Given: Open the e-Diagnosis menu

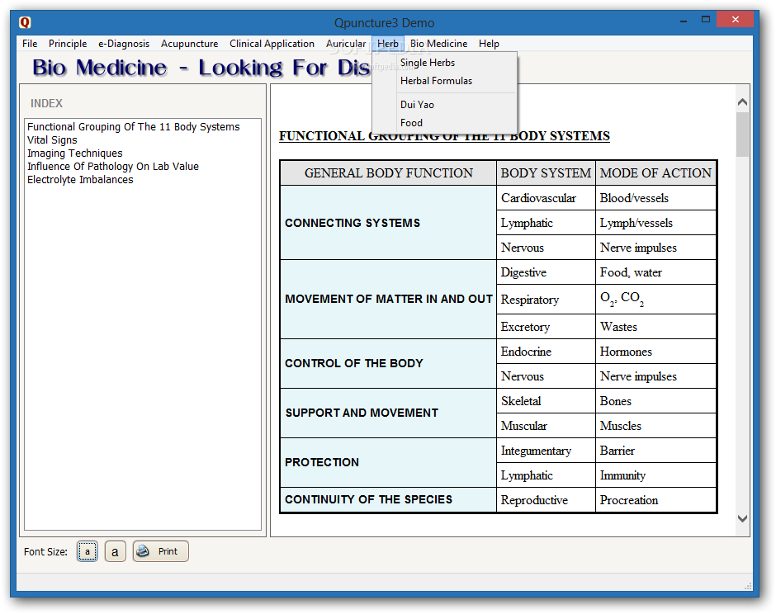Looking at the screenshot, I should [x=124, y=44].
